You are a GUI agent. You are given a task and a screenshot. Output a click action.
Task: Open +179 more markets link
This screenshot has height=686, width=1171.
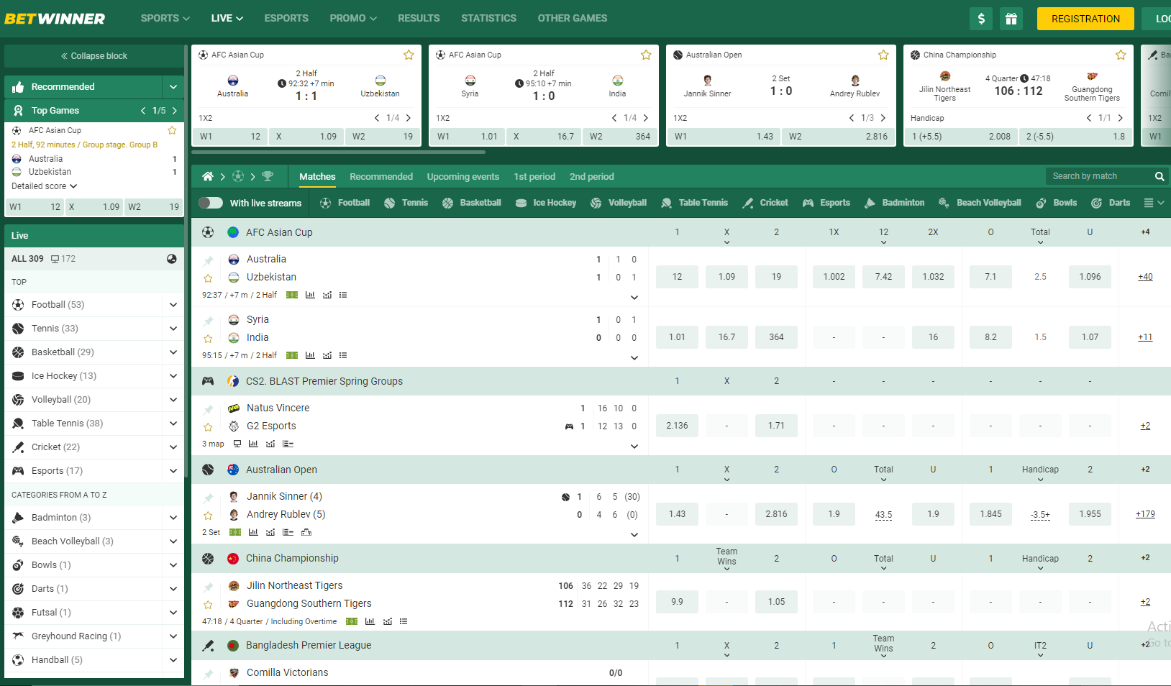click(x=1145, y=514)
